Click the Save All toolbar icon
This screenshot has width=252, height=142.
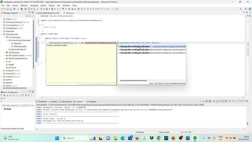click(11, 9)
